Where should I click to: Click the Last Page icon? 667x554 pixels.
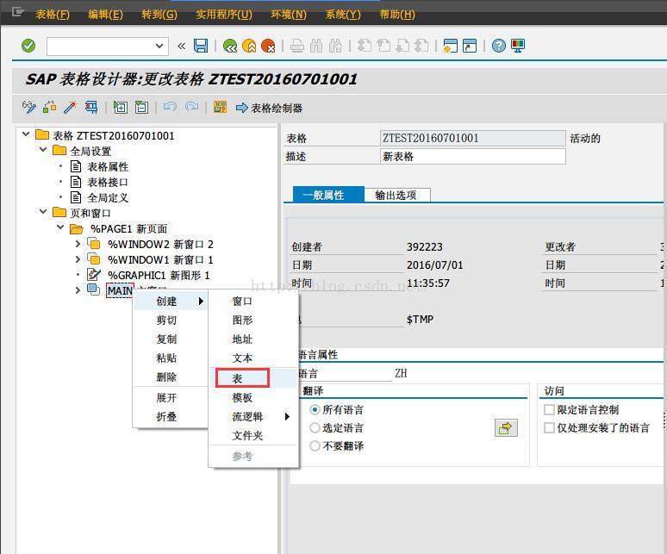[x=421, y=46]
